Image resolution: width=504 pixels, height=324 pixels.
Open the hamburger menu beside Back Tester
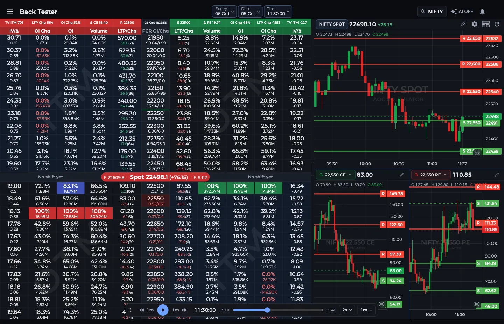click(x=10, y=12)
